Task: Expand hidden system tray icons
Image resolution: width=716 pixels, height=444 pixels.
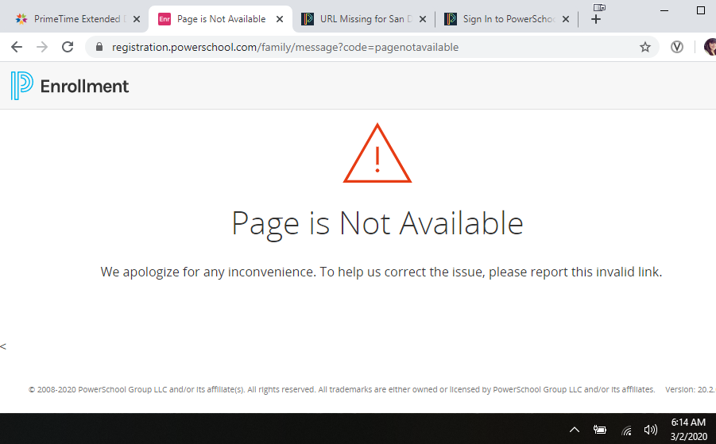Action: 575,430
